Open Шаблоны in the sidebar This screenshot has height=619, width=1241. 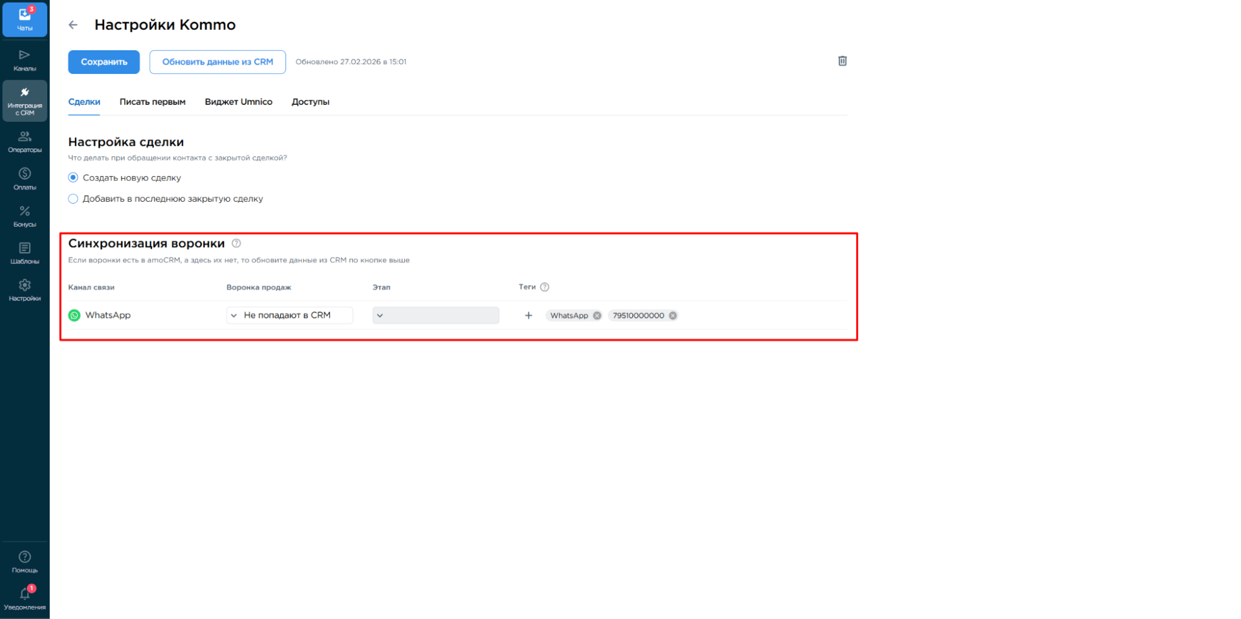25,253
